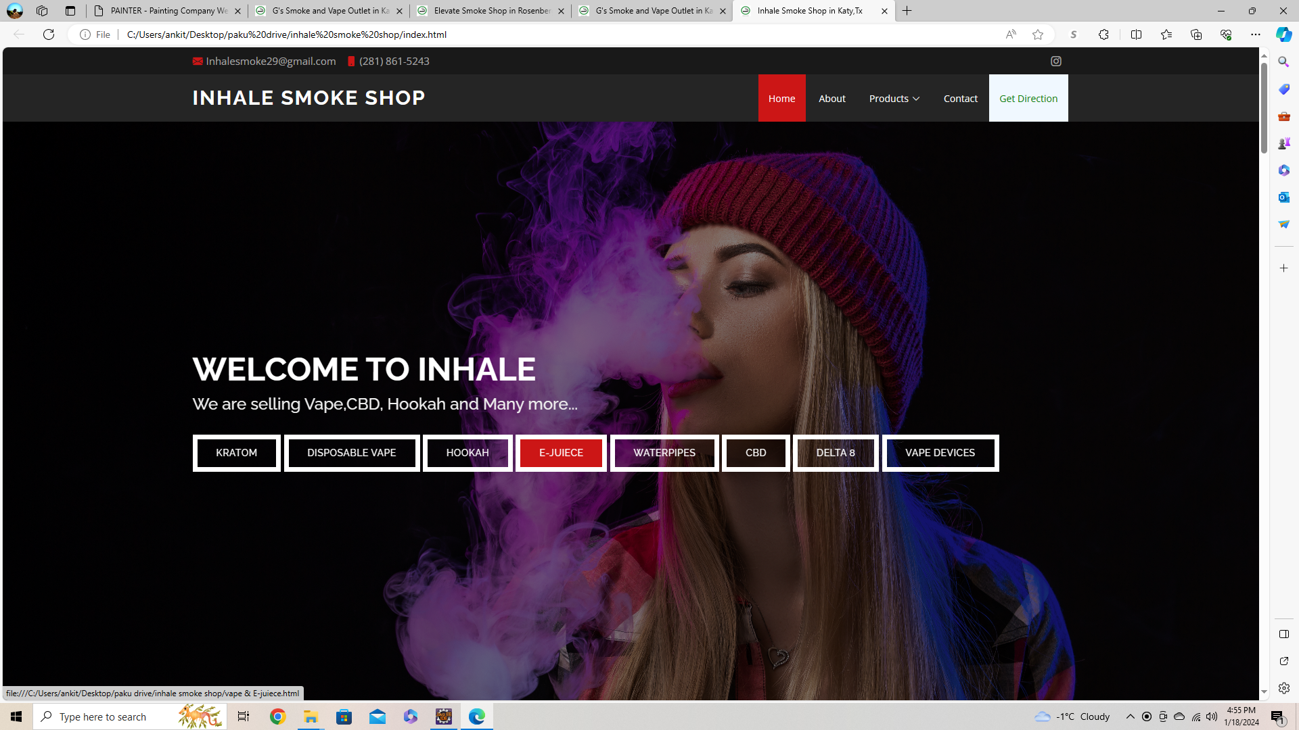Click the Outlook icon in the Edge sidebar
Screen dimensions: 1299x730
click(x=1283, y=197)
